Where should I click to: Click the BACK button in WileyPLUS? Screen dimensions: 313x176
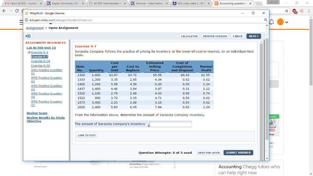click(x=238, y=36)
